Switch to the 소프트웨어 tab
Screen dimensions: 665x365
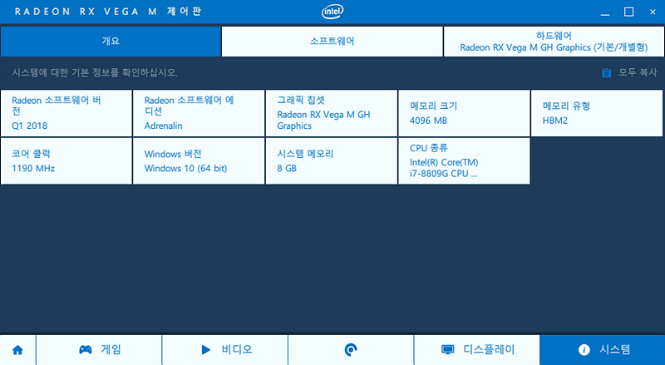332,42
